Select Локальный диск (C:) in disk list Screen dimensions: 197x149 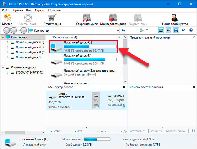coord(83,47)
